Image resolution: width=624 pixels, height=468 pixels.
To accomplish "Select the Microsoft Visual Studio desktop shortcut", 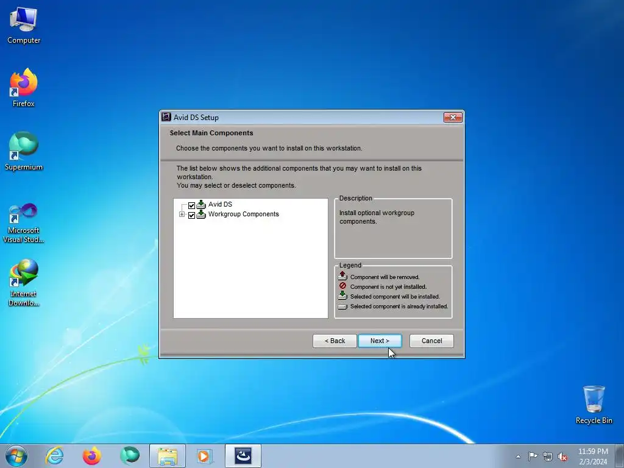I will coord(24,223).
